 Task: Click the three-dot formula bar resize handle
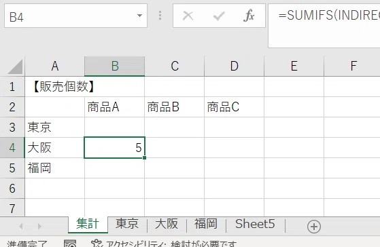[160, 16]
